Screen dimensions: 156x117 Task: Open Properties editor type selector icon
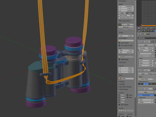[139, 31]
